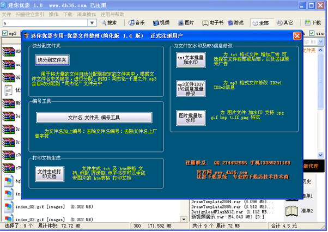The image size is (328, 232).
Task: Filter by 其它 other category
Action: click(x=285, y=22)
